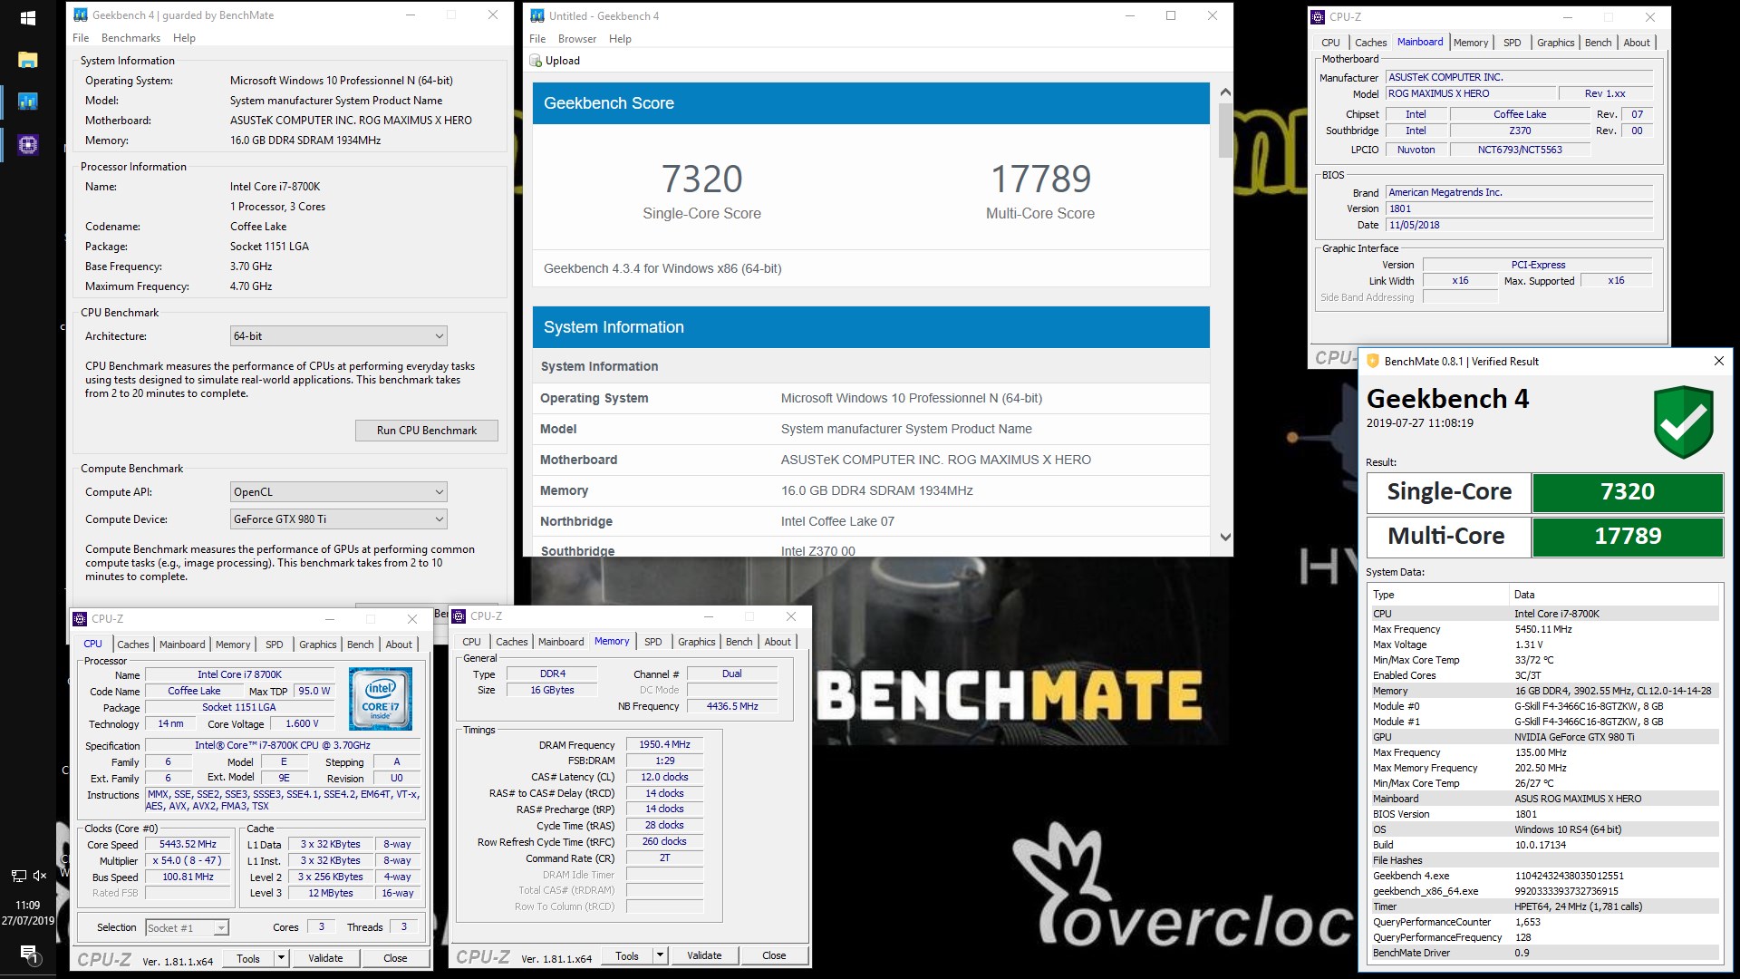Expand Tools dropdown arrow in CPU-Z CPU window
This screenshot has height=979, width=1740.
click(x=281, y=957)
